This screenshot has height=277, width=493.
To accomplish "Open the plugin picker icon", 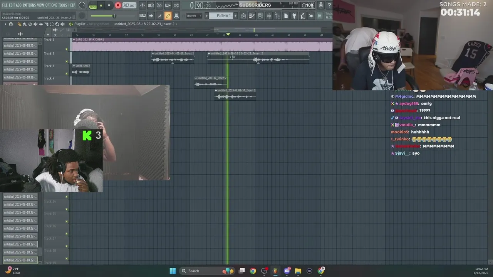I will pyautogui.click(x=294, y=16).
